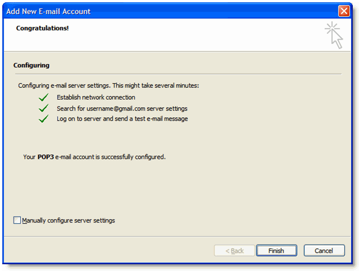Screen dimensions: 359x271
Task: Click the green checkmark beside Search for server settings
Action: coord(43,108)
